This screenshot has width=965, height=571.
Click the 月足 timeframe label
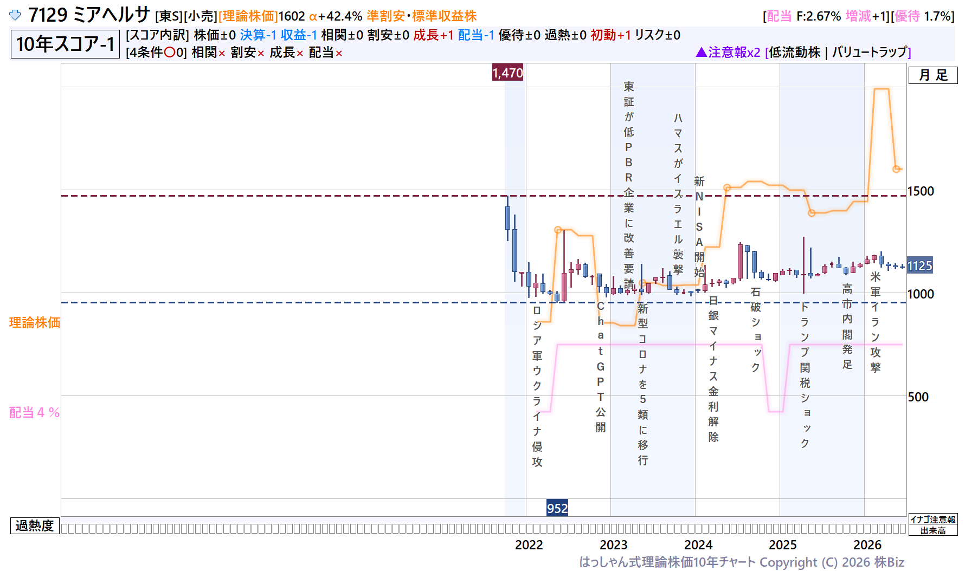(x=933, y=75)
